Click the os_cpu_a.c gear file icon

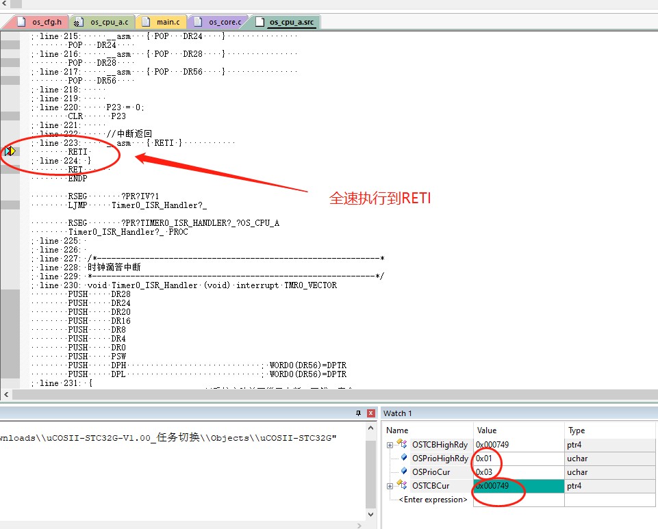point(77,22)
